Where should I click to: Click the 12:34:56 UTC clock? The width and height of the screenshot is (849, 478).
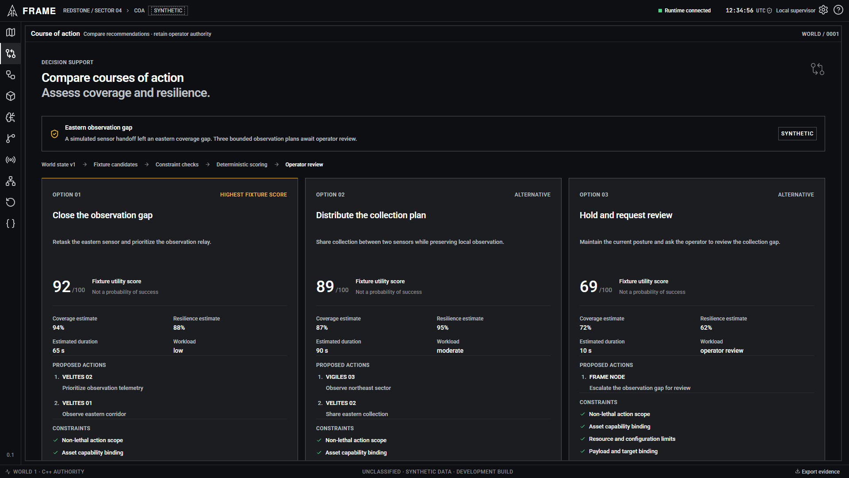click(x=746, y=11)
